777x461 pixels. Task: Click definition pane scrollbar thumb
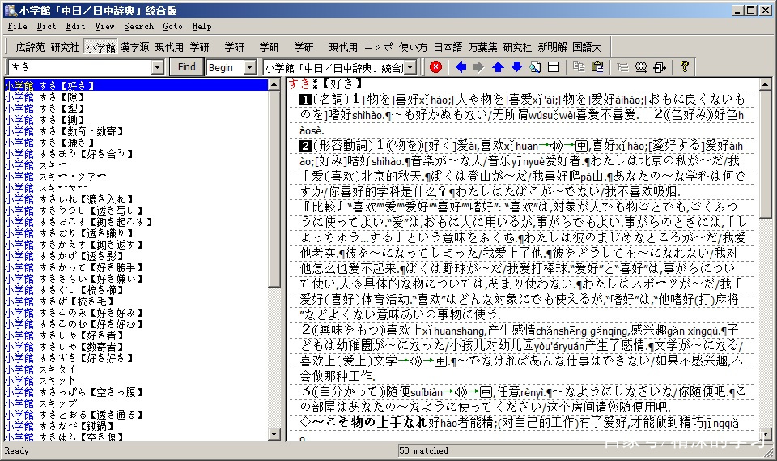(766, 154)
